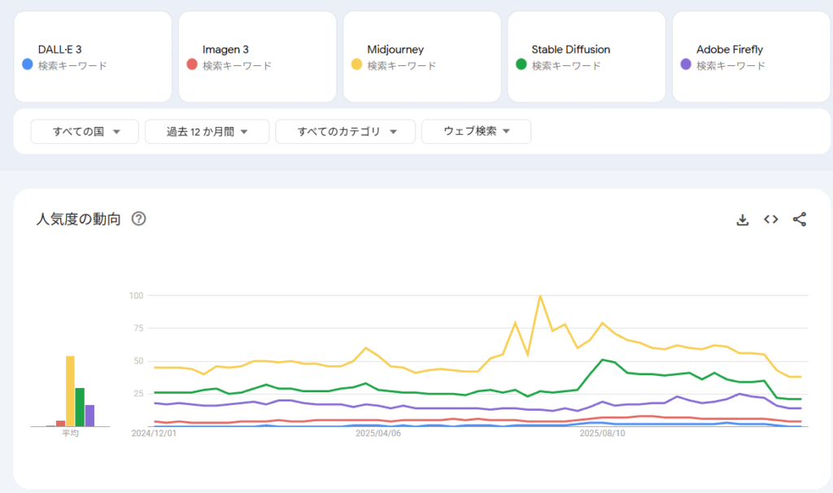The width and height of the screenshot is (833, 493).
Task: Click the yellow Midjourney average bar
Action: pos(70,391)
